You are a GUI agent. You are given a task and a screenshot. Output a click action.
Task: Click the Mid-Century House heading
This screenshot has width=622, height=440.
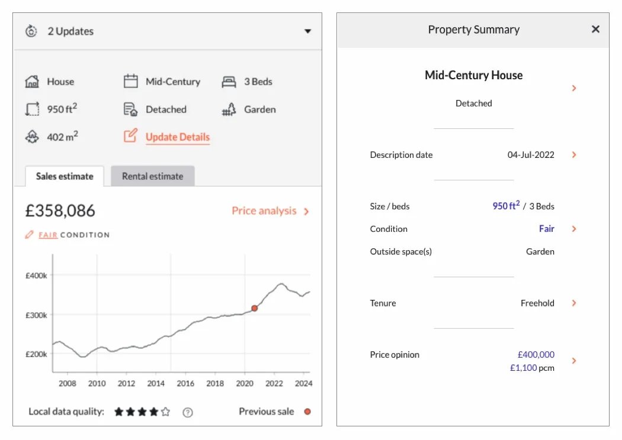(x=474, y=75)
